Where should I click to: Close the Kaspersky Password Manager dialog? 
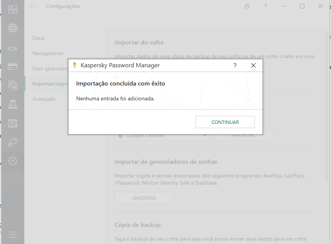point(253,66)
